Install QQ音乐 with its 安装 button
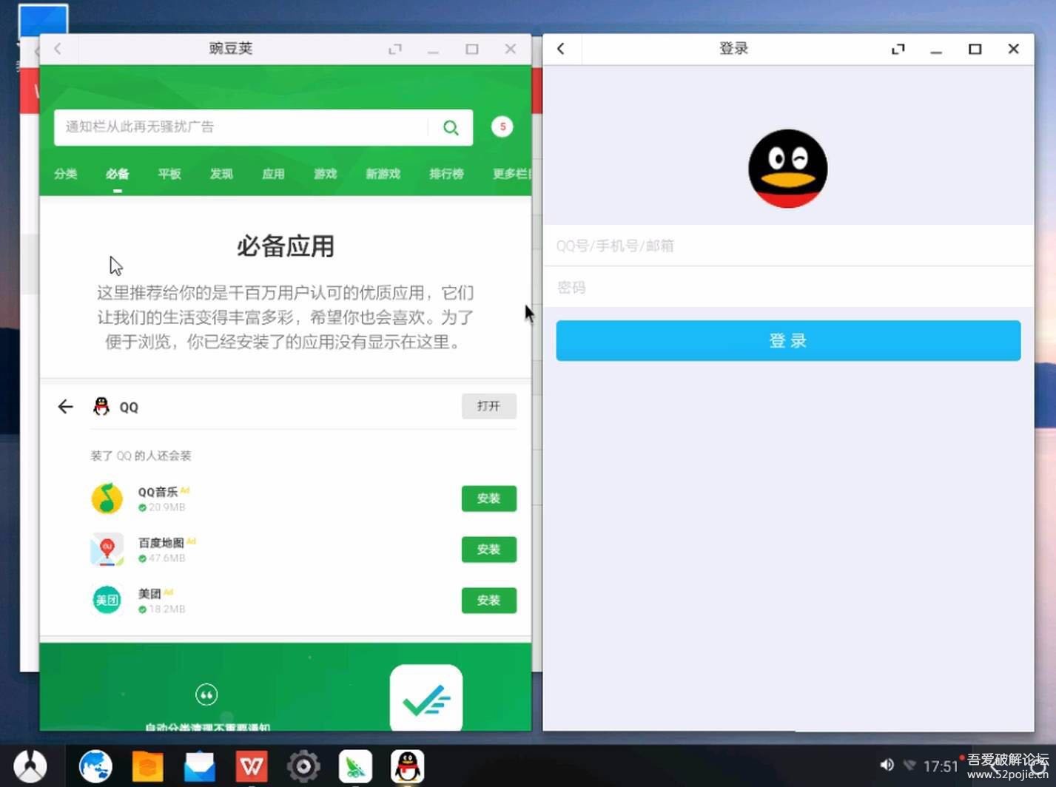The width and height of the screenshot is (1056, 787). (x=489, y=499)
